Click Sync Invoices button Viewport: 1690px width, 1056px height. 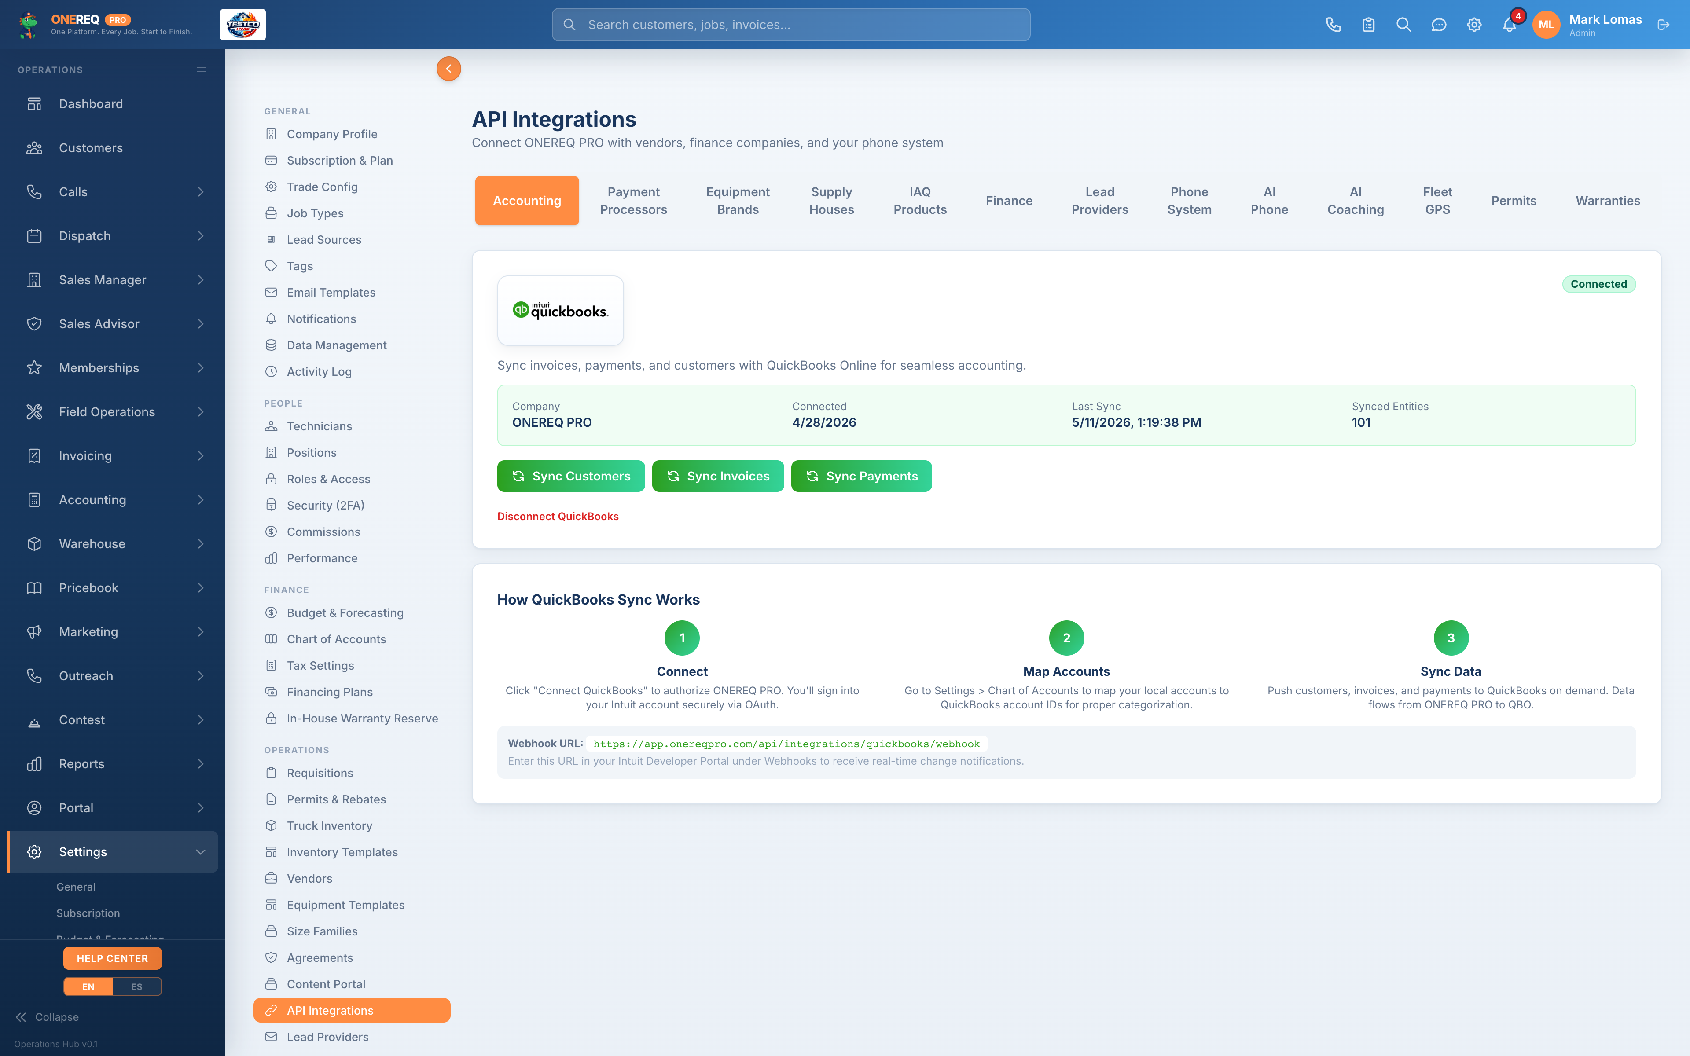718,477
